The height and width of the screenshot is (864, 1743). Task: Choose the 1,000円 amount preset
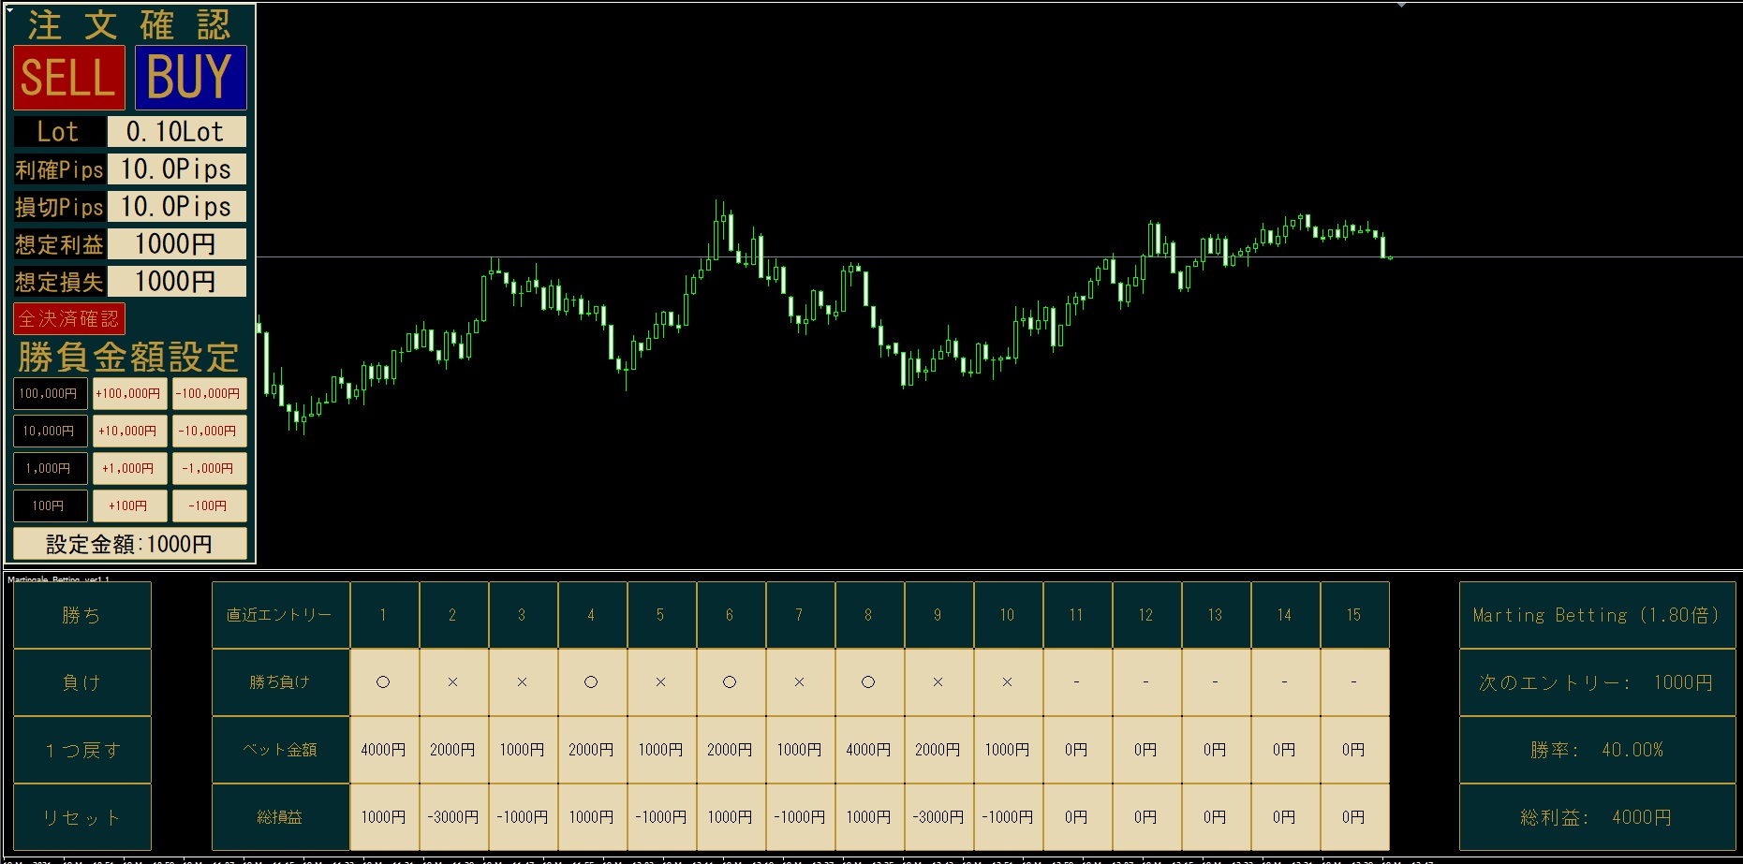50,468
